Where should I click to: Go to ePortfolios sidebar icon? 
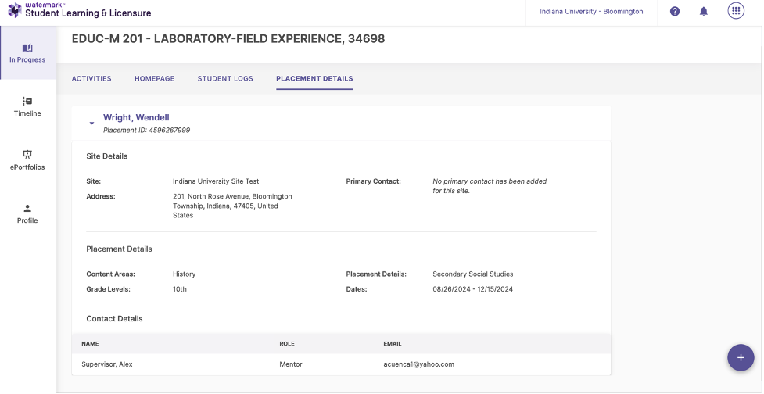click(27, 155)
